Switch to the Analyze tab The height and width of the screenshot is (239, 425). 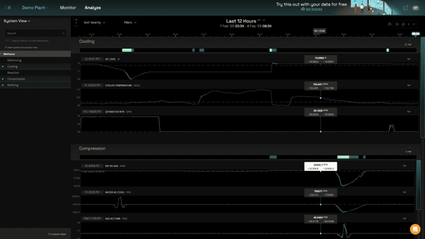click(93, 8)
